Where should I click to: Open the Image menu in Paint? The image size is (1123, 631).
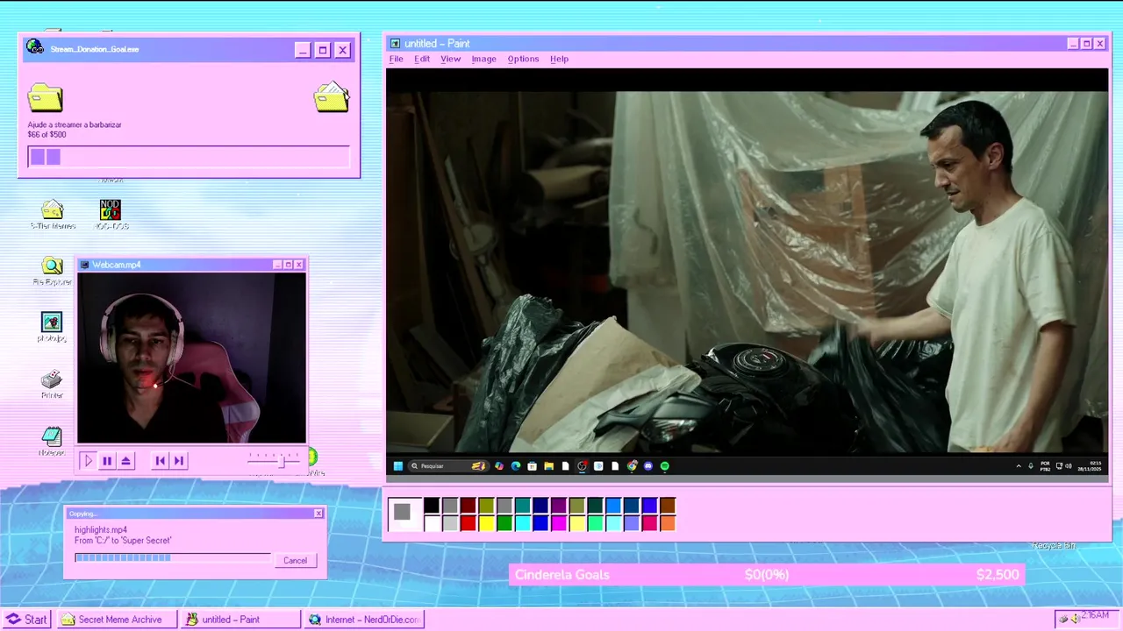[484, 59]
